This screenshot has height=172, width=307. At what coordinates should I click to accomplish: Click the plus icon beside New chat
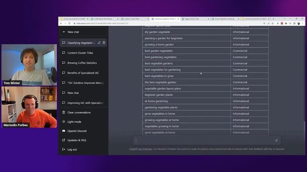pos(64,32)
